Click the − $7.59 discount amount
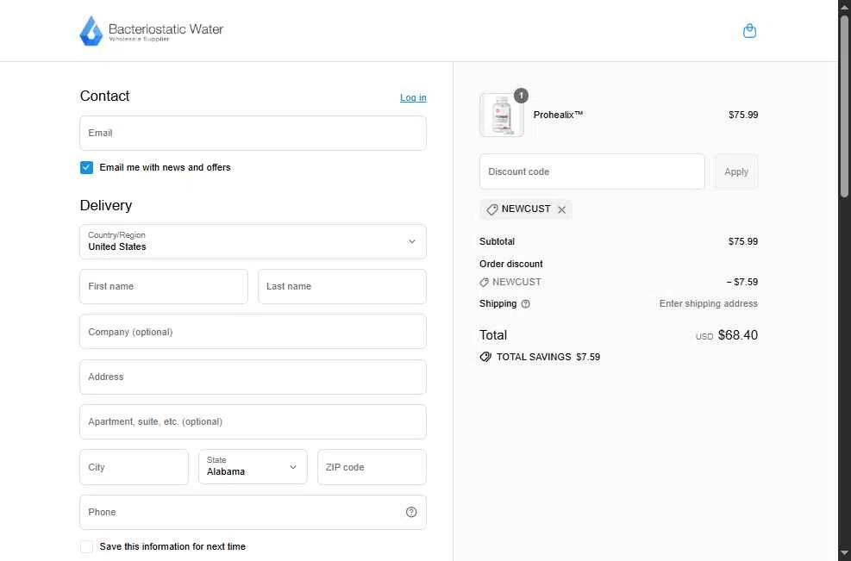The height and width of the screenshot is (561, 851). point(741,282)
